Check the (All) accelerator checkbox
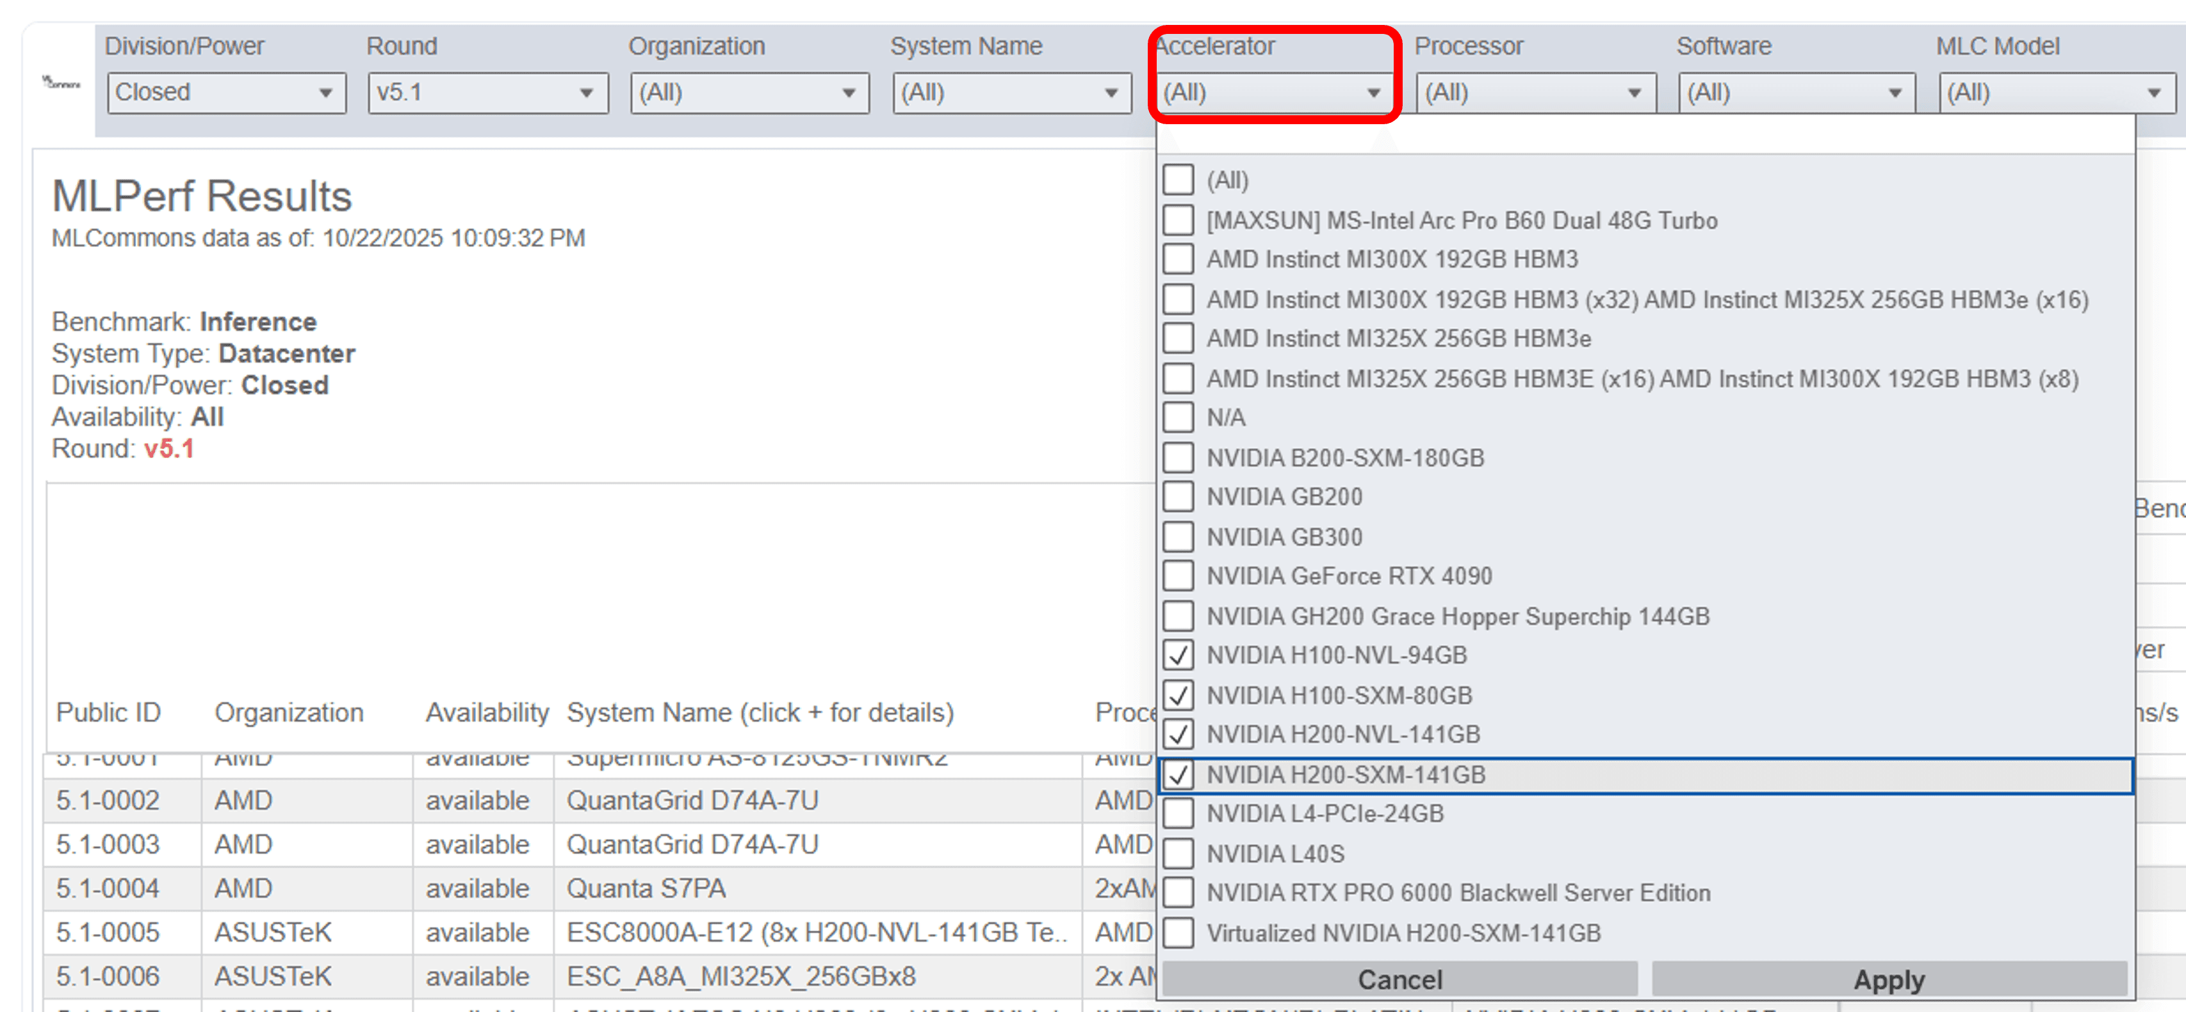2186x1012 pixels. click(x=1178, y=180)
